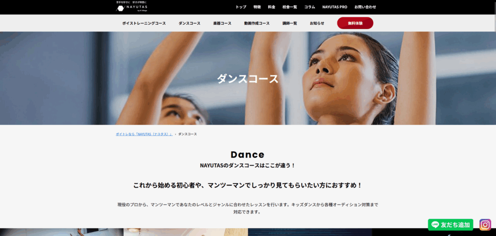Viewport: 496px width, 236px height.
Task: Open 楽器コース menu item
Action: (x=222, y=23)
